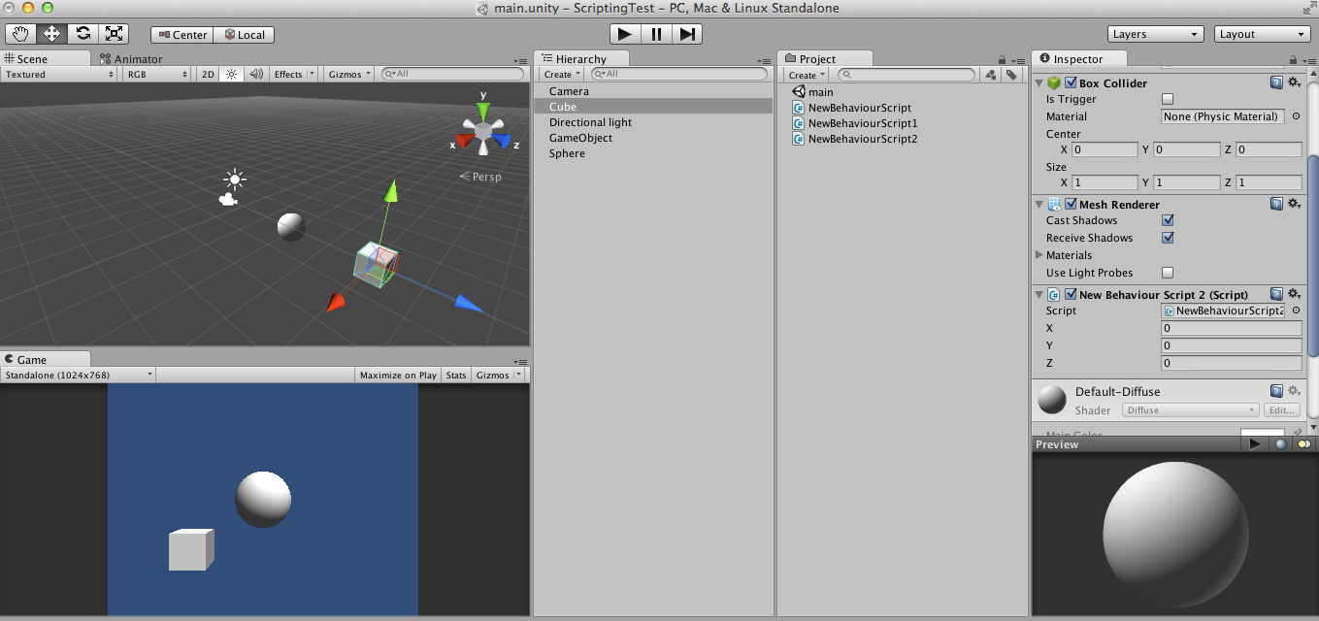Switch to the Animator tab
Image resolution: width=1319 pixels, height=621 pixels.
tap(131, 59)
